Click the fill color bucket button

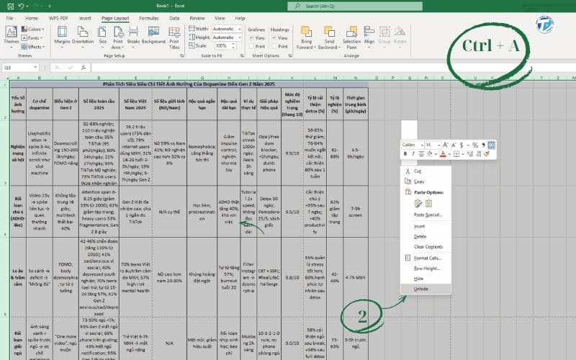click(429, 154)
